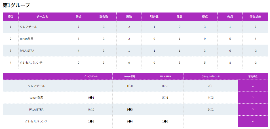Select クレセルバレンテ in the standings table
270x129 pixels.
pyautogui.click(x=31, y=63)
